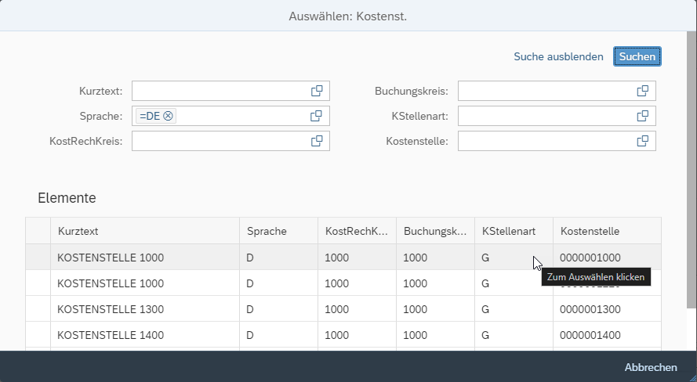Select cost center 0000001300 cell

(607, 308)
